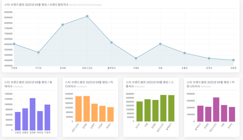The height and width of the screenshot is (140, 243).
Task: Click the 손흥민 purple bar in 참여지수 chart
Action: click(x=25, y=119)
